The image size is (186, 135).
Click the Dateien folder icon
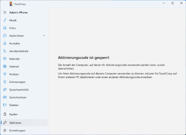point(5,105)
